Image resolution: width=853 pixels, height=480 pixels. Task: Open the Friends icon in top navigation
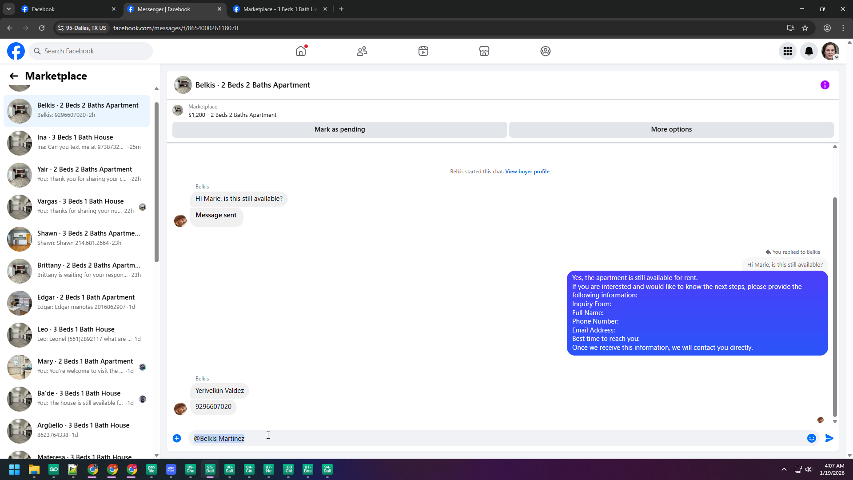362,51
